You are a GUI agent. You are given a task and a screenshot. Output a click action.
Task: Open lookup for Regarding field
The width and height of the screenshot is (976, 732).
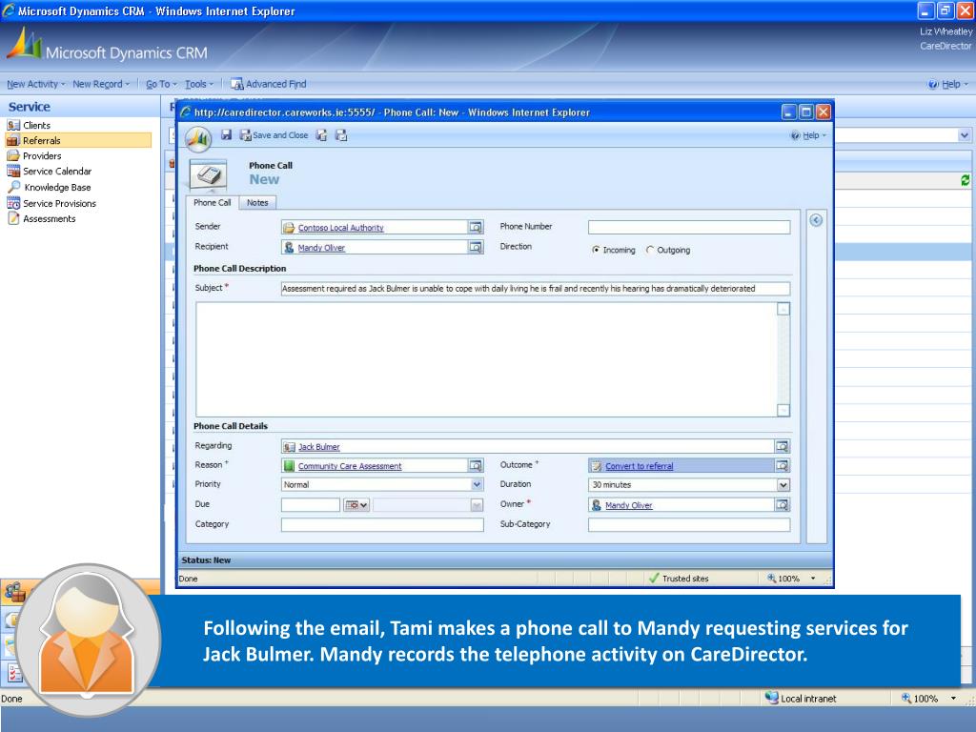point(783,446)
